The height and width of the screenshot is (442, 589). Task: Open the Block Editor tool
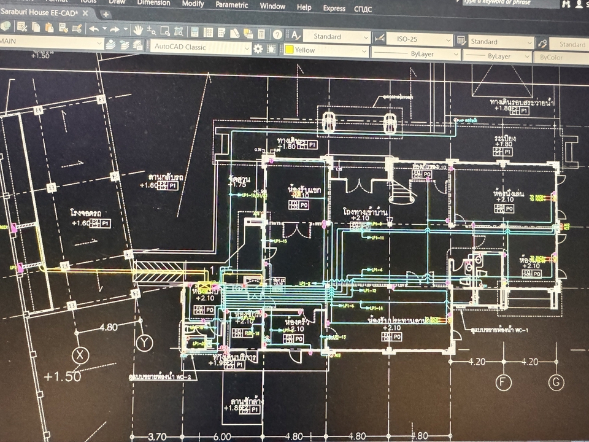77,28
